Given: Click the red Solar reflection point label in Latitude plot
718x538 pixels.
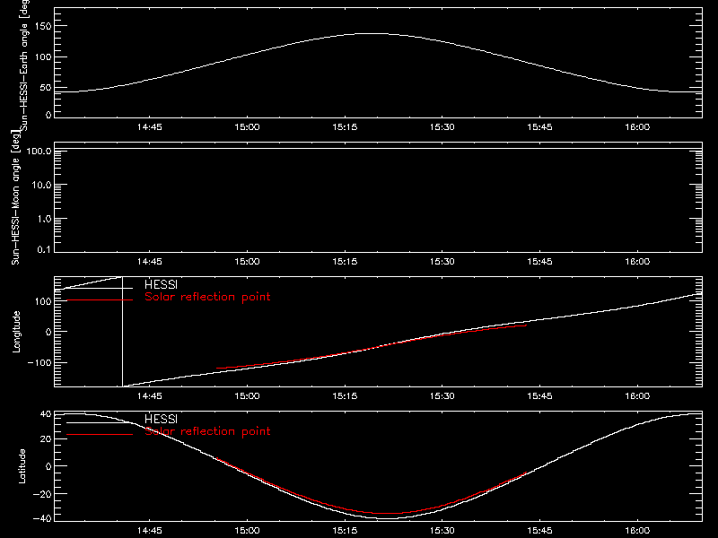Looking at the screenshot, I should point(207,431).
